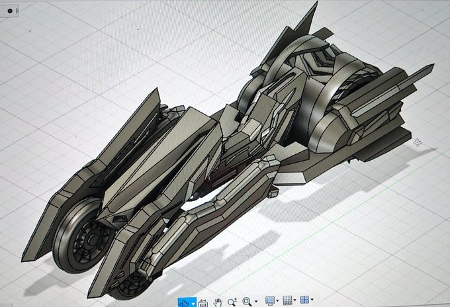
Task: Expand the Zoom Window options arrow
Action: [256, 301]
